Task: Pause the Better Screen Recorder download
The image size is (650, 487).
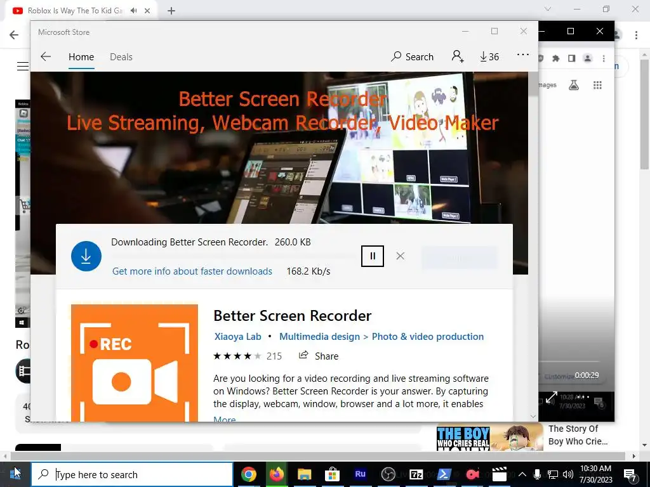Action: (x=372, y=256)
